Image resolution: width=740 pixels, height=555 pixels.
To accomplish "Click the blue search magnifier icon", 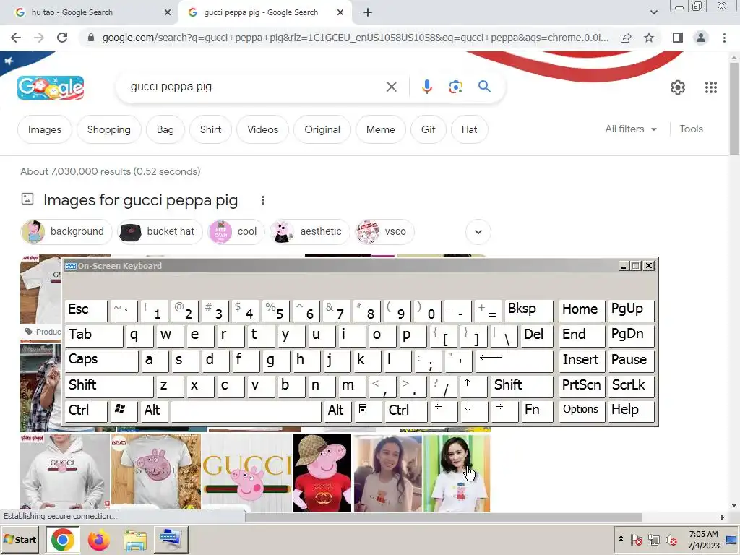I will pos(484,87).
